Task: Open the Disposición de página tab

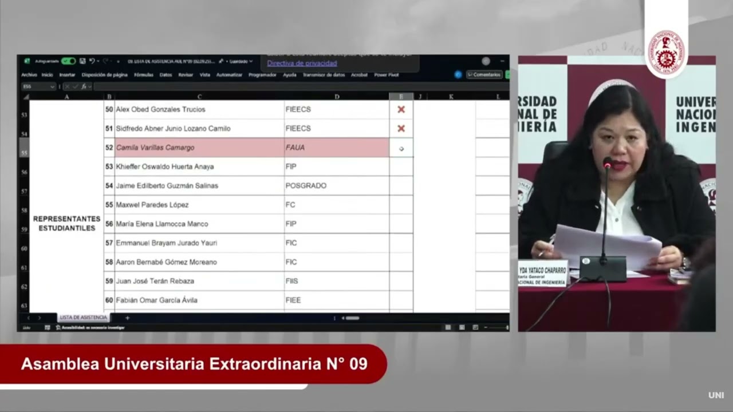Action: (104, 75)
